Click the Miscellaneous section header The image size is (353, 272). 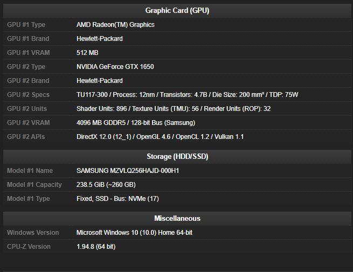click(x=177, y=218)
